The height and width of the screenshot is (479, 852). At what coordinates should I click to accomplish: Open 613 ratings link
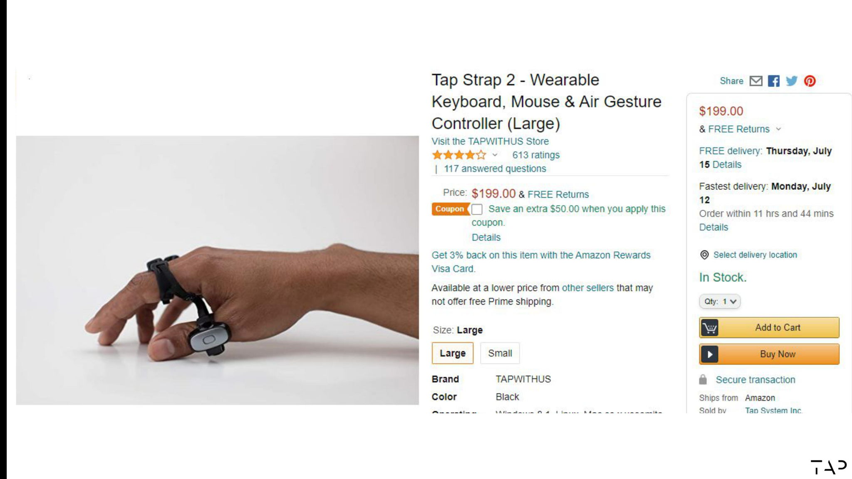click(x=536, y=155)
